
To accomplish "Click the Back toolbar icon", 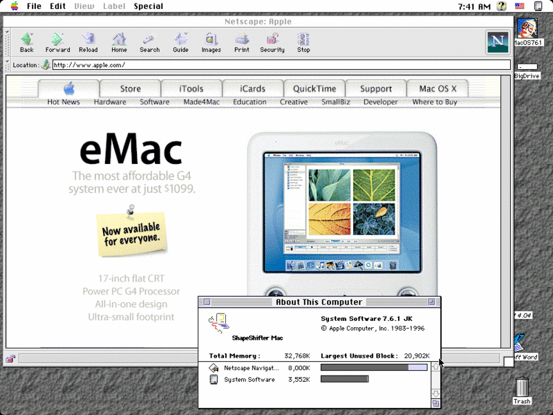I will 26,42.
